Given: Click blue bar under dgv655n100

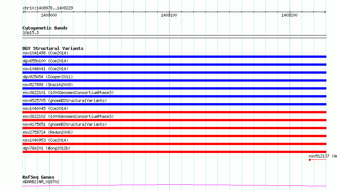Looking at the screenshot, I should tap(174, 65).
